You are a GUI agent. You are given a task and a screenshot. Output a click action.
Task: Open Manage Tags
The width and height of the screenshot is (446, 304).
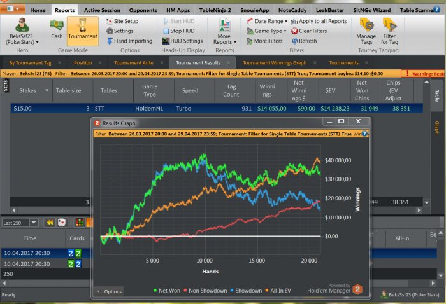click(x=366, y=31)
